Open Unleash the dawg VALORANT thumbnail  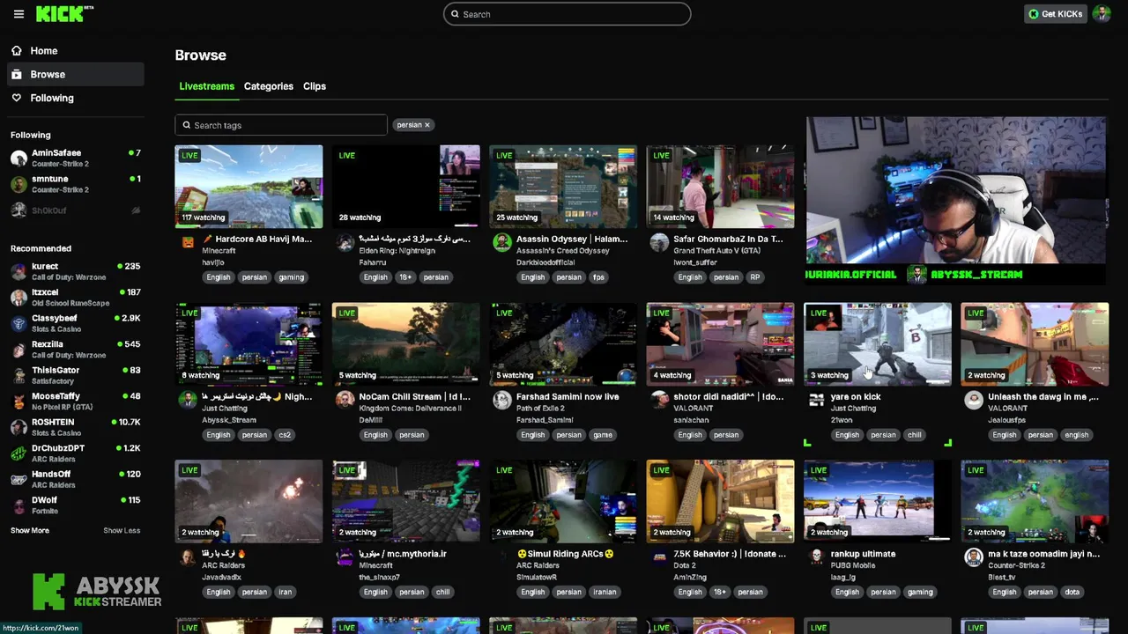click(1035, 344)
